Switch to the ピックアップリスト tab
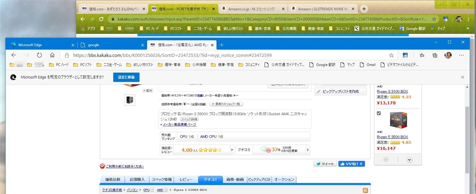The height and width of the screenshot is (194, 476). tap(259, 180)
